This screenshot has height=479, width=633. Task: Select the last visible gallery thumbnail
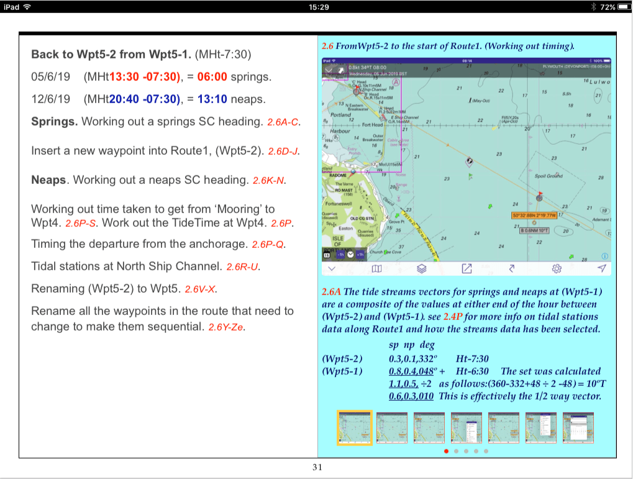[x=578, y=427]
